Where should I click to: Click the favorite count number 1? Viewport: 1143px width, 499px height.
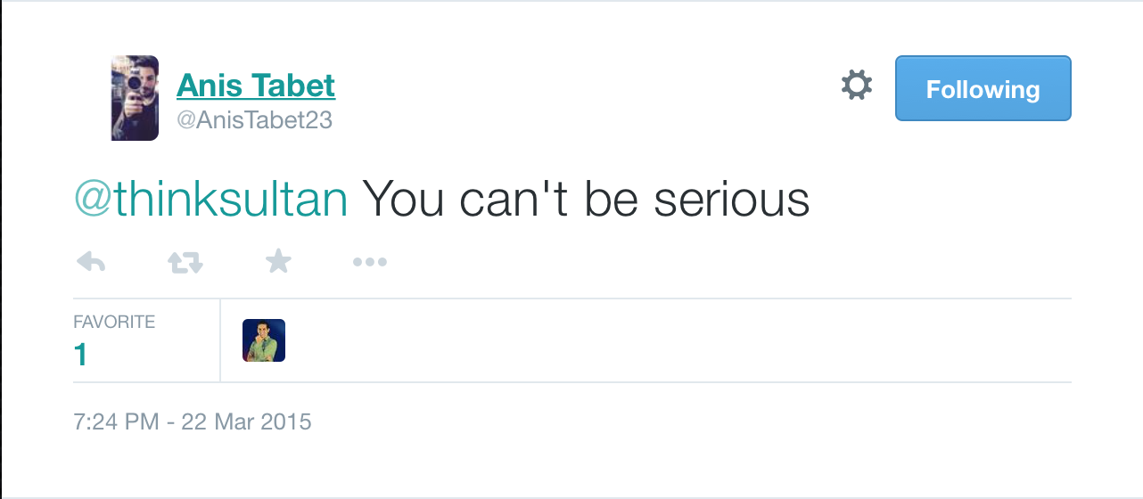[x=81, y=356]
